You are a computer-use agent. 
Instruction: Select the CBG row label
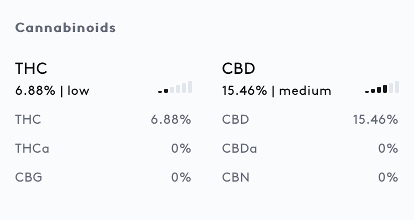pos(28,178)
